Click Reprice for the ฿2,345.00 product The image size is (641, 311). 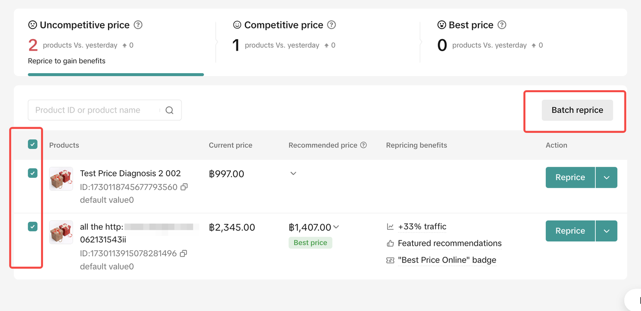pyautogui.click(x=570, y=231)
